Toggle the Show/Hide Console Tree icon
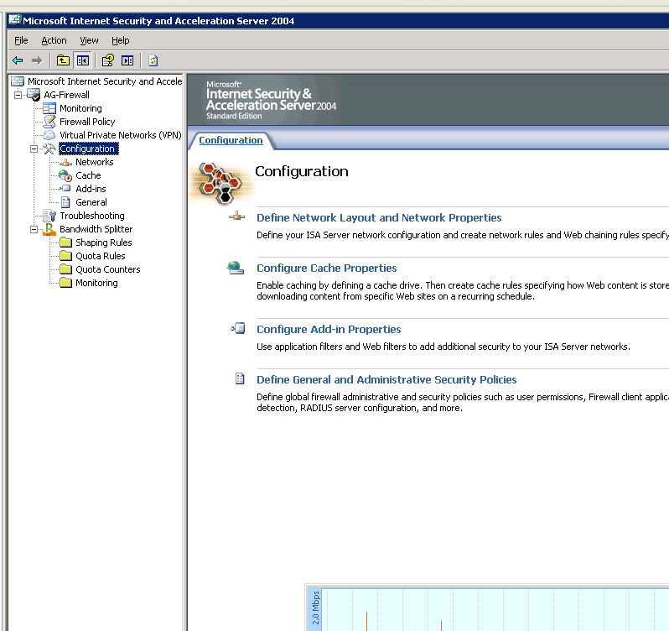 [x=82, y=60]
